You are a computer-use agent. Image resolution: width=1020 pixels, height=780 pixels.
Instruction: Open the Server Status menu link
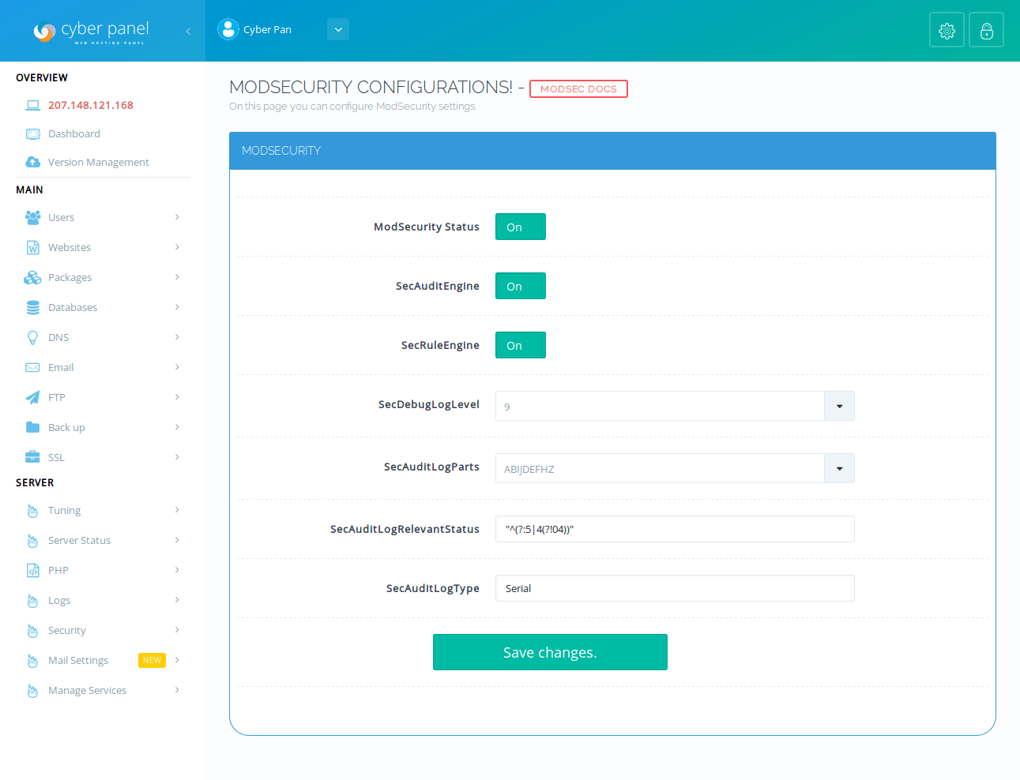(79, 541)
